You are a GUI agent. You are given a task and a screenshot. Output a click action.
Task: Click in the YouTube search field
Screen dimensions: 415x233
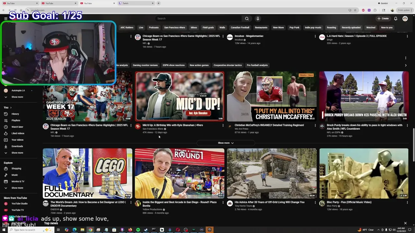[198, 18]
